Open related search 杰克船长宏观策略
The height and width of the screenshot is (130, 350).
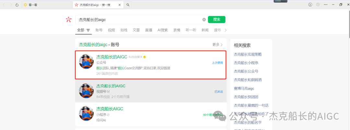[x=248, y=54]
